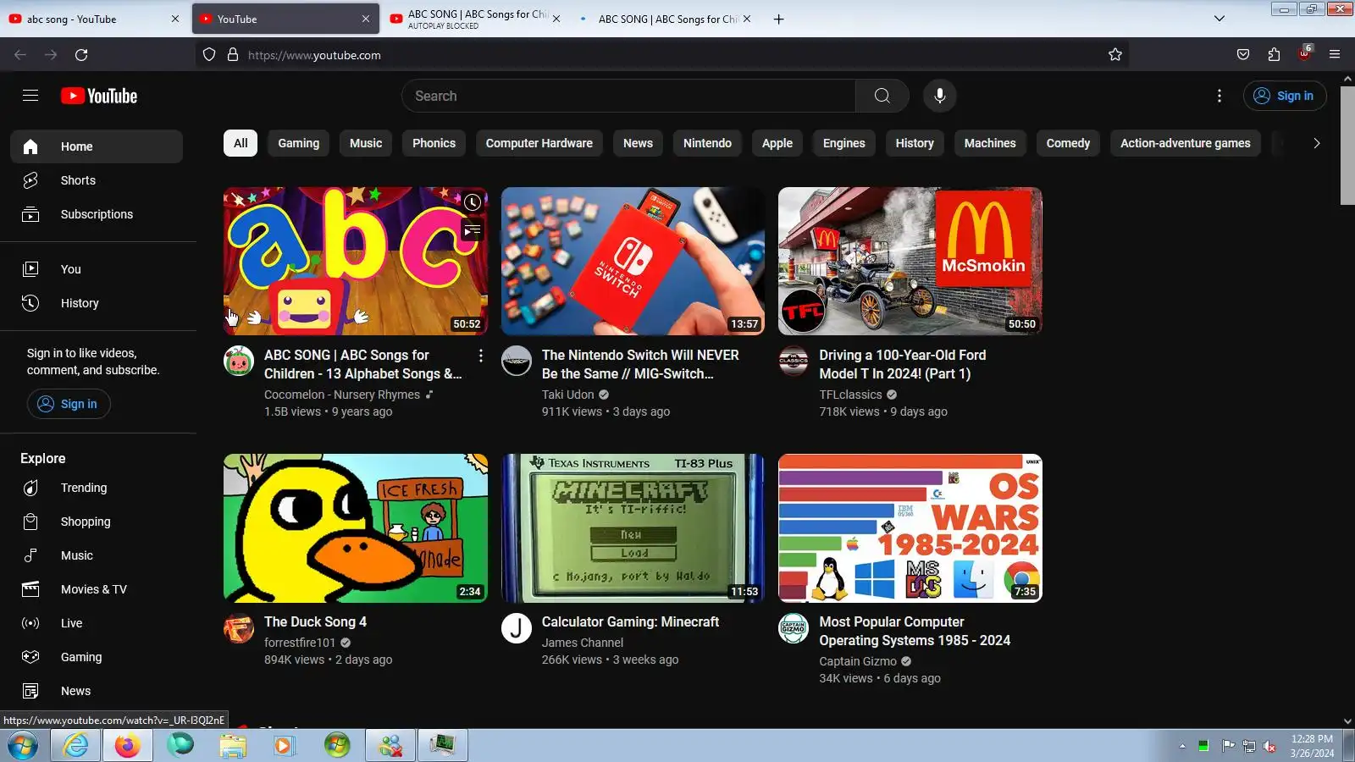Select the All filter chip

[241, 143]
